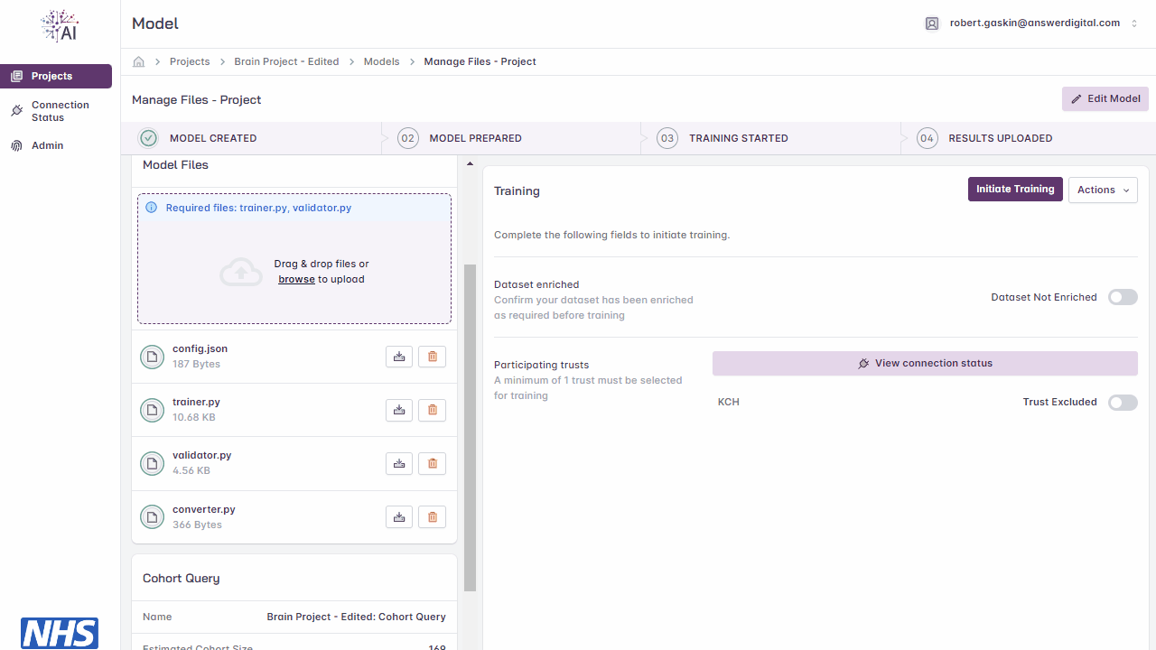Click the Projects icon in the sidebar
The width and height of the screenshot is (1156, 650).
[x=16, y=77]
